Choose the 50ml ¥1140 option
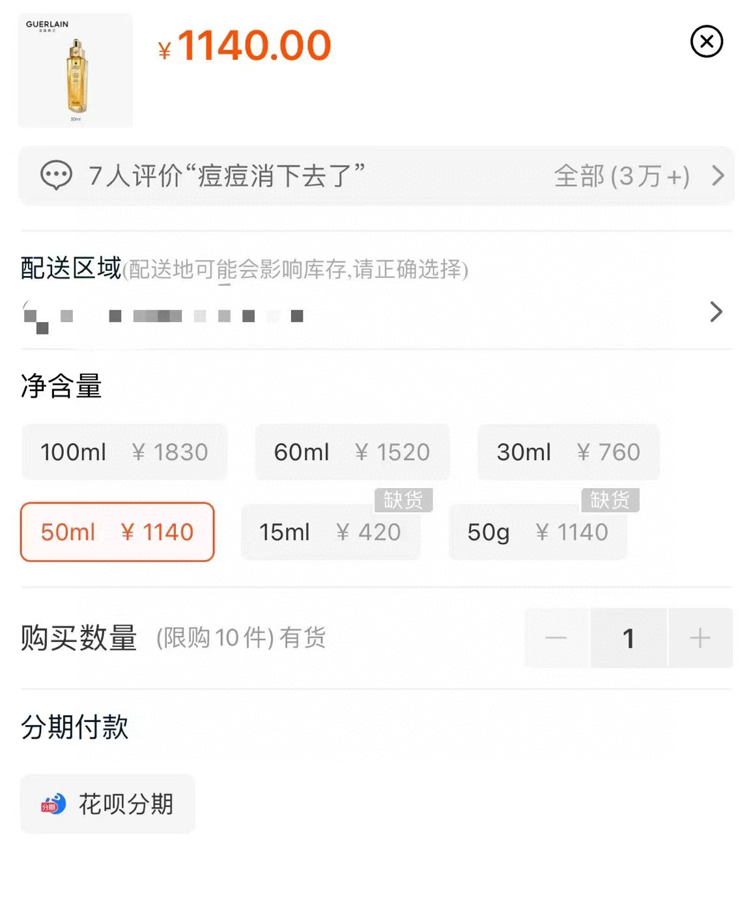 [117, 532]
